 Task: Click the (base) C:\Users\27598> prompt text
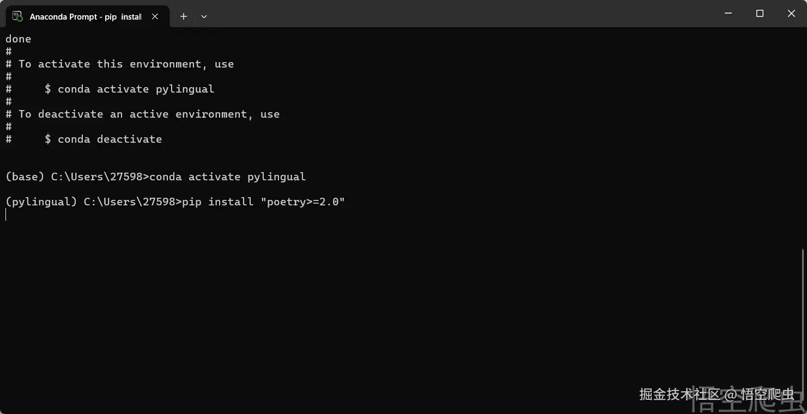[76, 177]
